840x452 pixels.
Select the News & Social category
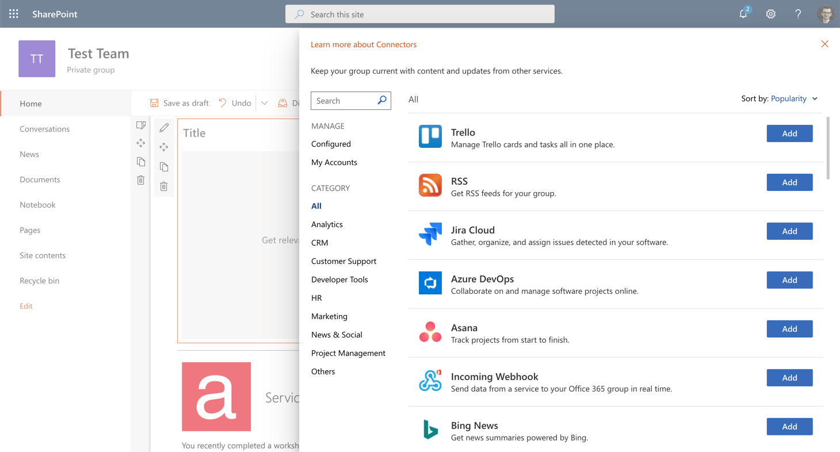[337, 335]
